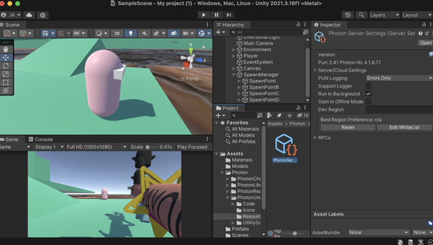Start Play mode
The height and width of the screenshot is (245, 433).
coord(204,15)
